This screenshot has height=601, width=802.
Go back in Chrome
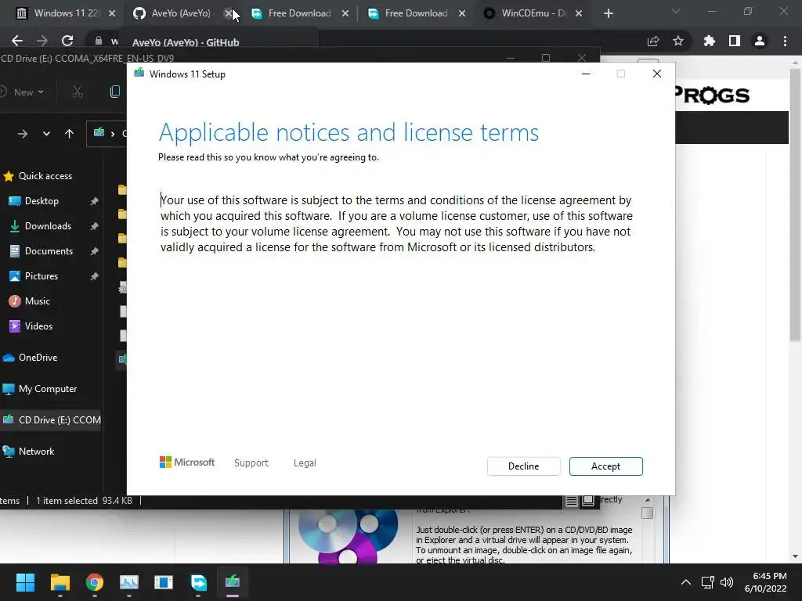point(17,41)
